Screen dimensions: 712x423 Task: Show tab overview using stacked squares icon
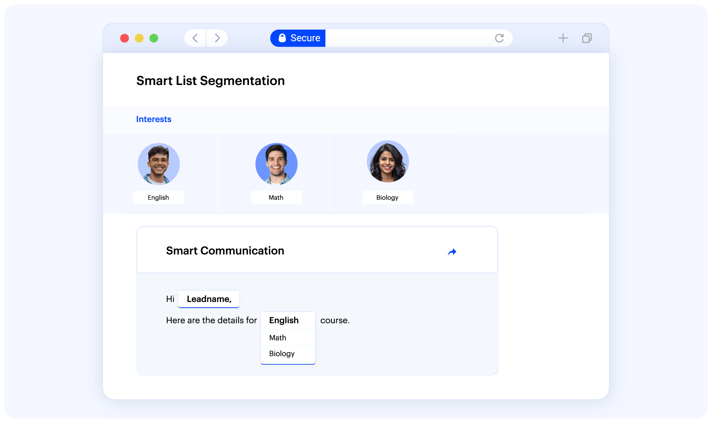click(587, 38)
